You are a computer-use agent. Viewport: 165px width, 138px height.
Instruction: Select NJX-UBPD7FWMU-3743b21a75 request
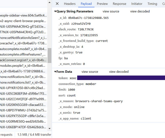[x=23, y=110]
